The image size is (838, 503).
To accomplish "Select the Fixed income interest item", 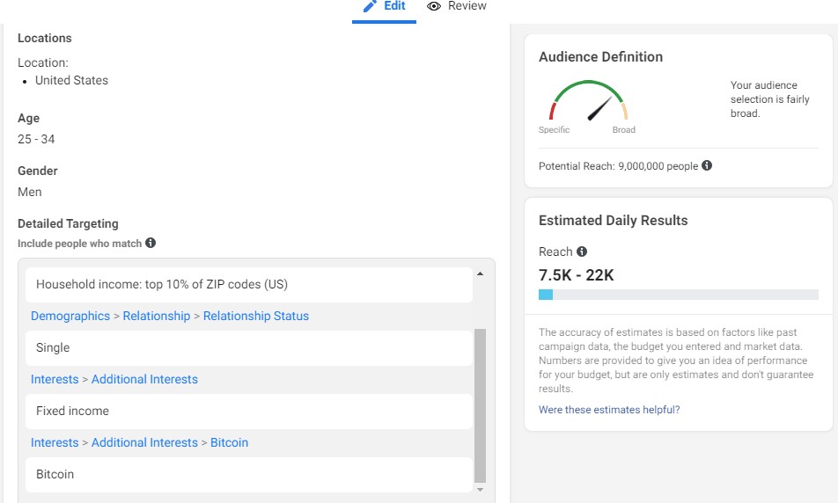I will click(x=249, y=411).
